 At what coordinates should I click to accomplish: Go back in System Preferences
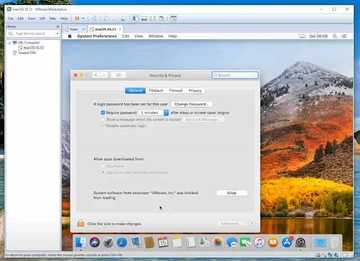[96, 75]
